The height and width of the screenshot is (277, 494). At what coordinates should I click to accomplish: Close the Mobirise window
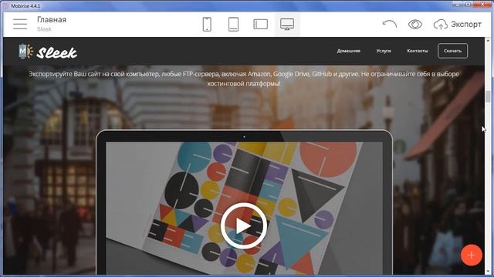483,4
